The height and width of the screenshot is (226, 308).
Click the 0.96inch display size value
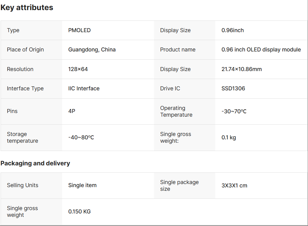pyautogui.click(x=232, y=30)
